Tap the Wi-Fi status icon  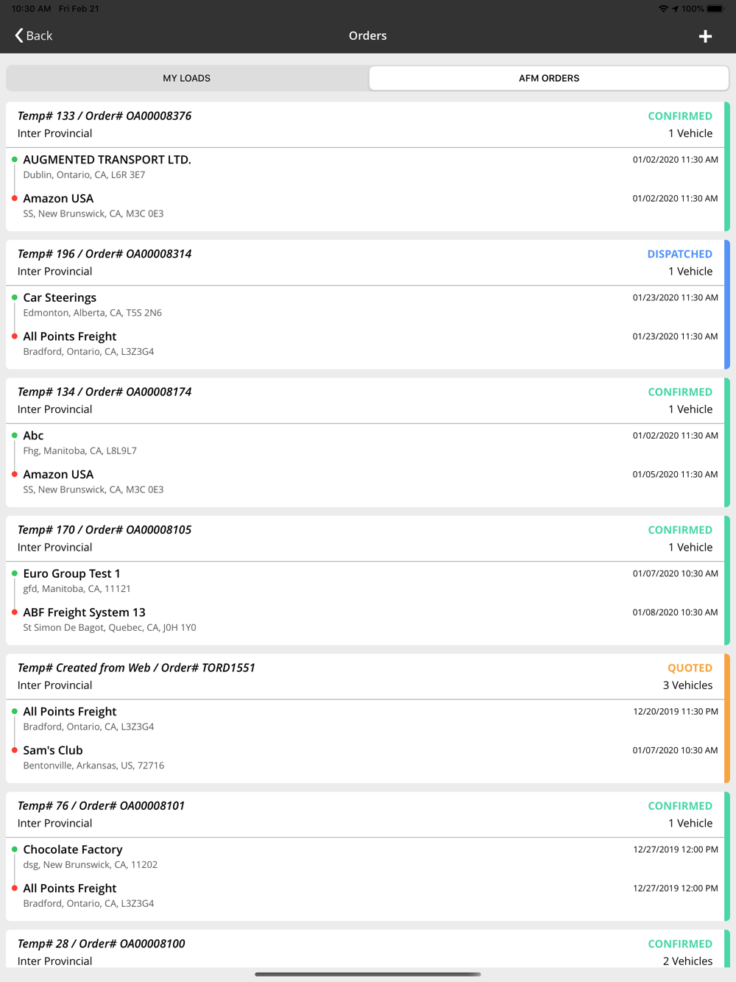[663, 9]
